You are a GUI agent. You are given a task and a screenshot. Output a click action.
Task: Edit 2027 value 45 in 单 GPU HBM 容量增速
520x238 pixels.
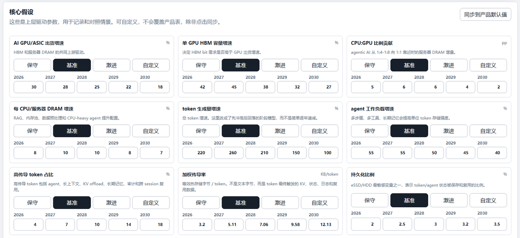pyautogui.click(x=229, y=87)
